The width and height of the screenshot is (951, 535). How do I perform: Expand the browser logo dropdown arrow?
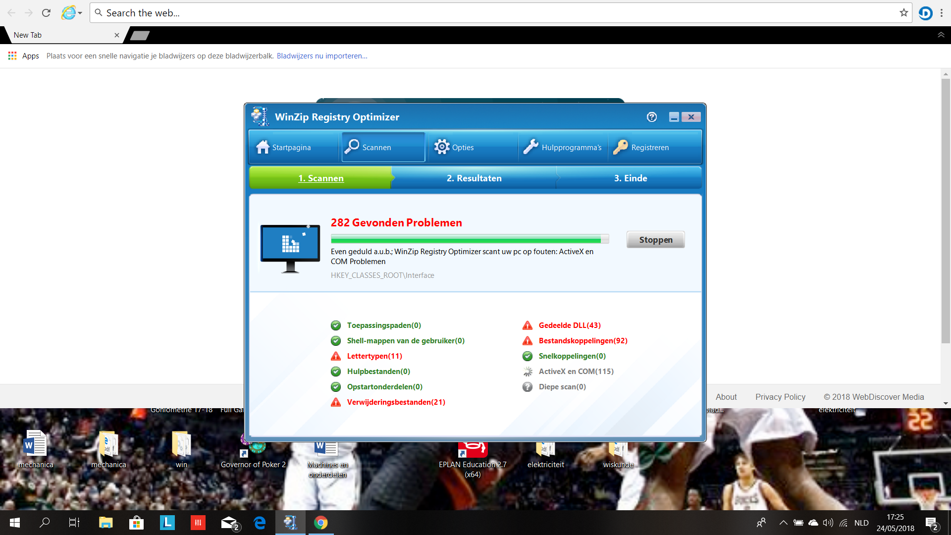tap(80, 13)
